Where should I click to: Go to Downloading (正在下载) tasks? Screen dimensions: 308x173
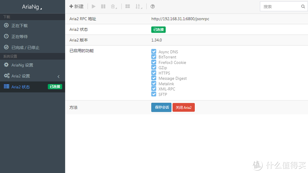click(33, 25)
